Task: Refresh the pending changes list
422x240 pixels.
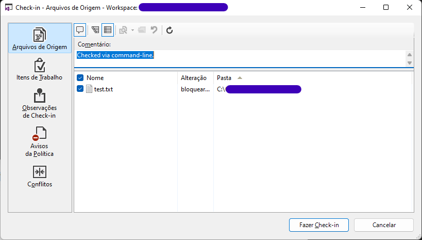Action: coord(170,30)
